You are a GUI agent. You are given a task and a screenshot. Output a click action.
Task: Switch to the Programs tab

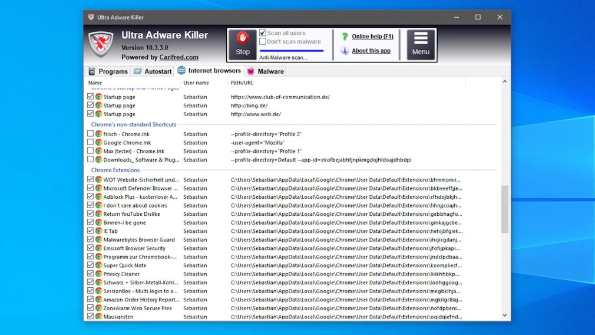point(108,71)
